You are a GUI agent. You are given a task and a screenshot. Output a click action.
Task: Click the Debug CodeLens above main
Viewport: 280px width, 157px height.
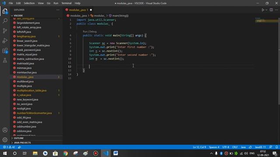coord(93,31)
